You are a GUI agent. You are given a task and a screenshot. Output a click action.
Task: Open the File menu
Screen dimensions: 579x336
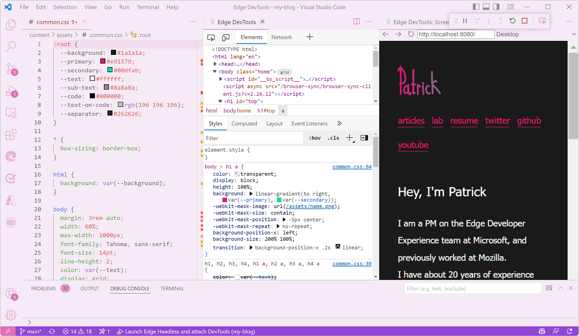click(x=24, y=7)
